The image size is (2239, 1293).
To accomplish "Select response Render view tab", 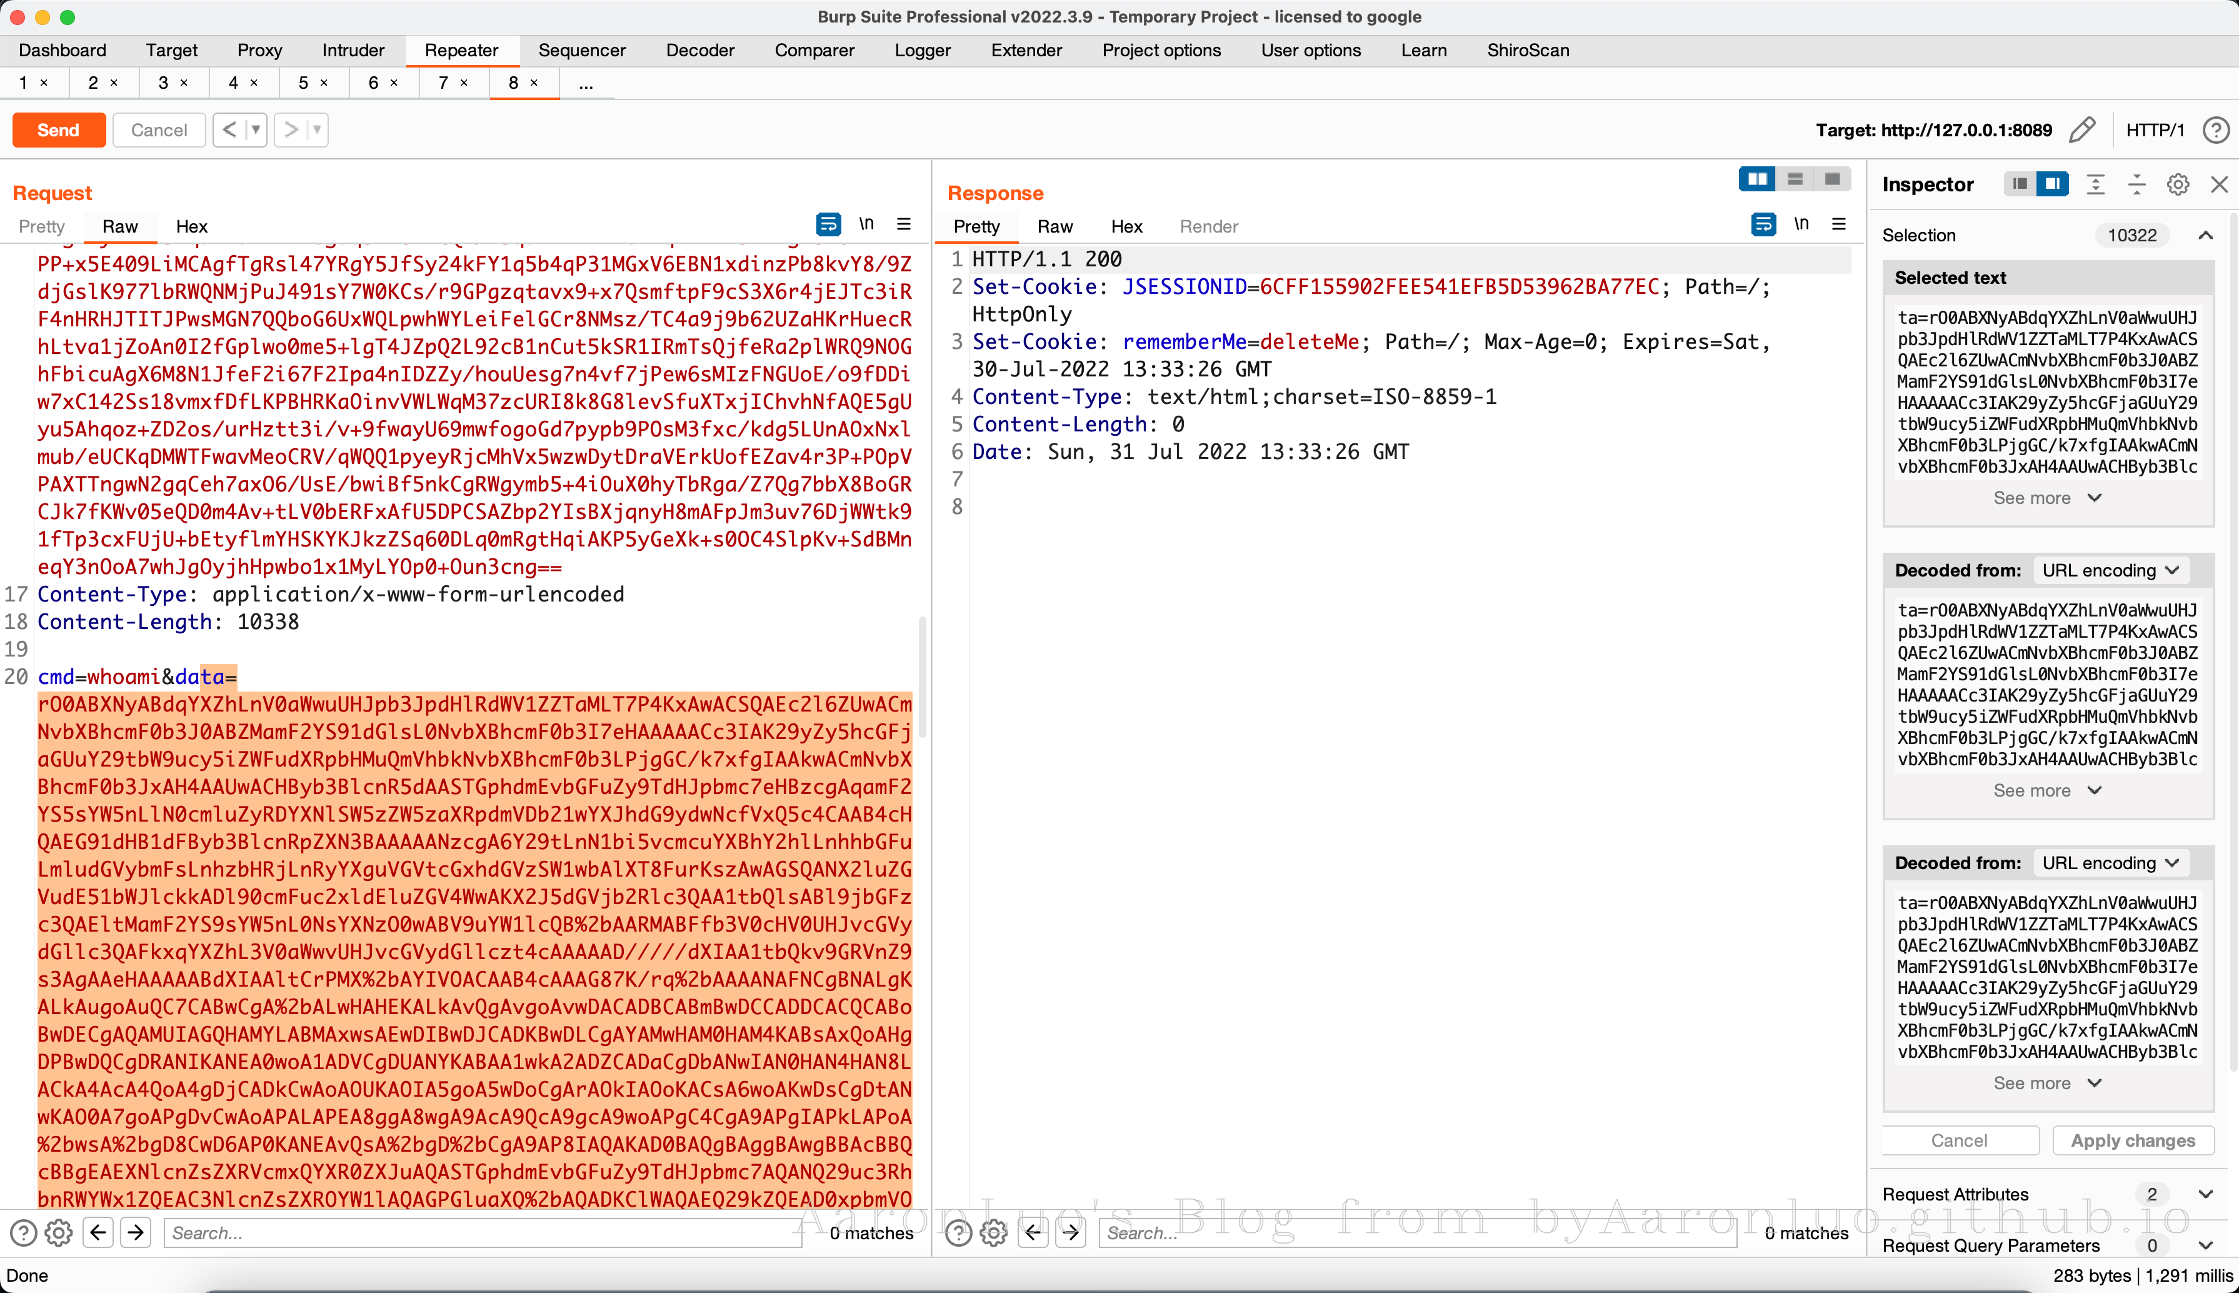I will click(1208, 226).
